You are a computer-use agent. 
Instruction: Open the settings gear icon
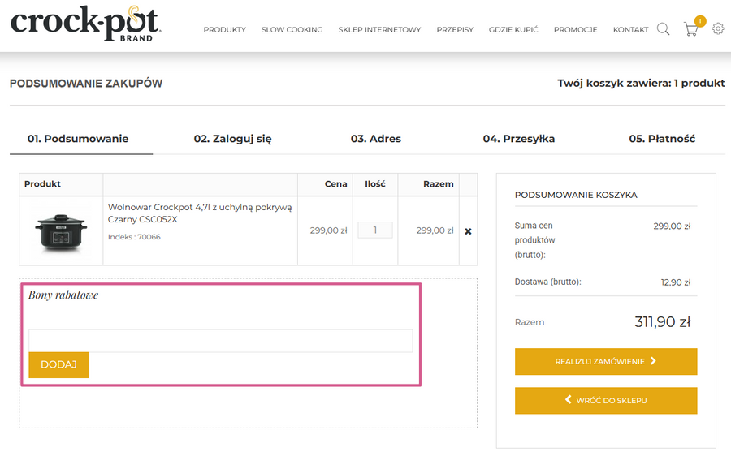[718, 29]
